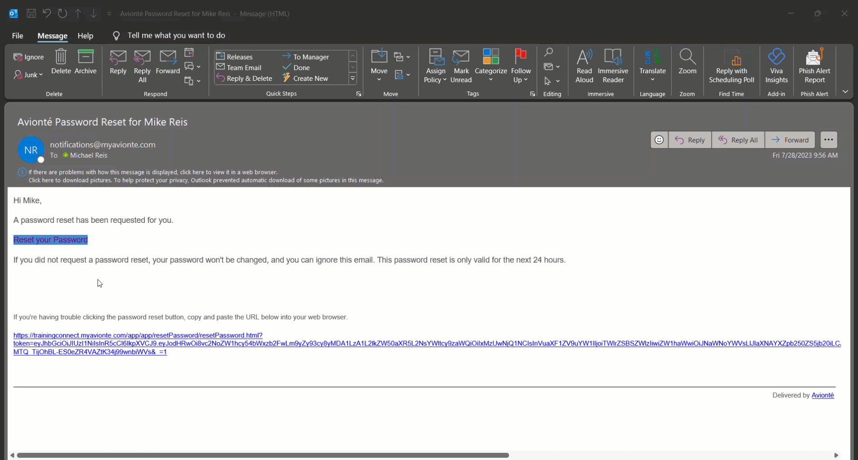
Task: Open the Categorize color menu
Action: [x=491, y=66]
